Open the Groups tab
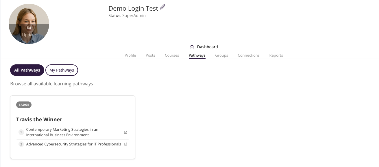The height and width of the screenshot is (167, 379). 221,55
